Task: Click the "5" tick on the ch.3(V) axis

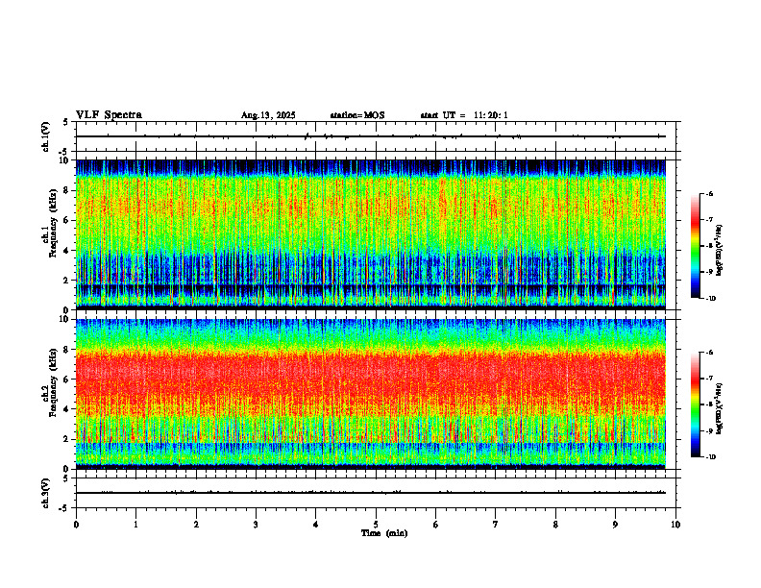Action: click(x=66, y=478)
